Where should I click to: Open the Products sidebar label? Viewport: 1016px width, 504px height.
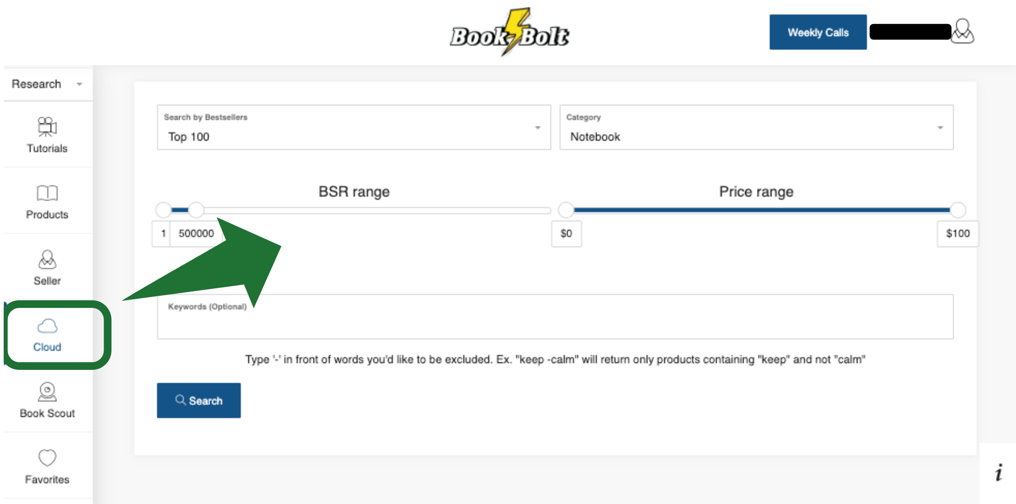tap(47, 215)
